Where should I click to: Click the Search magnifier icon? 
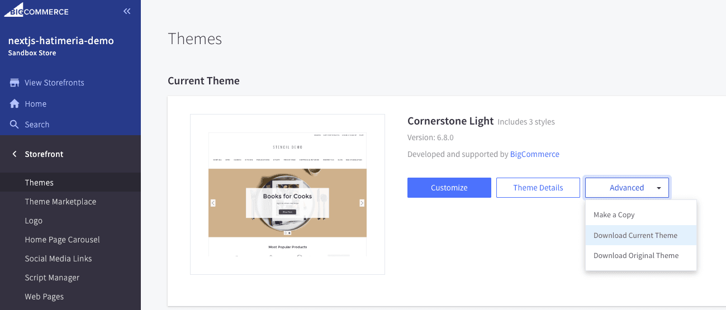tap(15, 125)
